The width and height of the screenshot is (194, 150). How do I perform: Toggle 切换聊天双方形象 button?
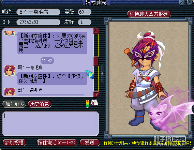point(149,14)
